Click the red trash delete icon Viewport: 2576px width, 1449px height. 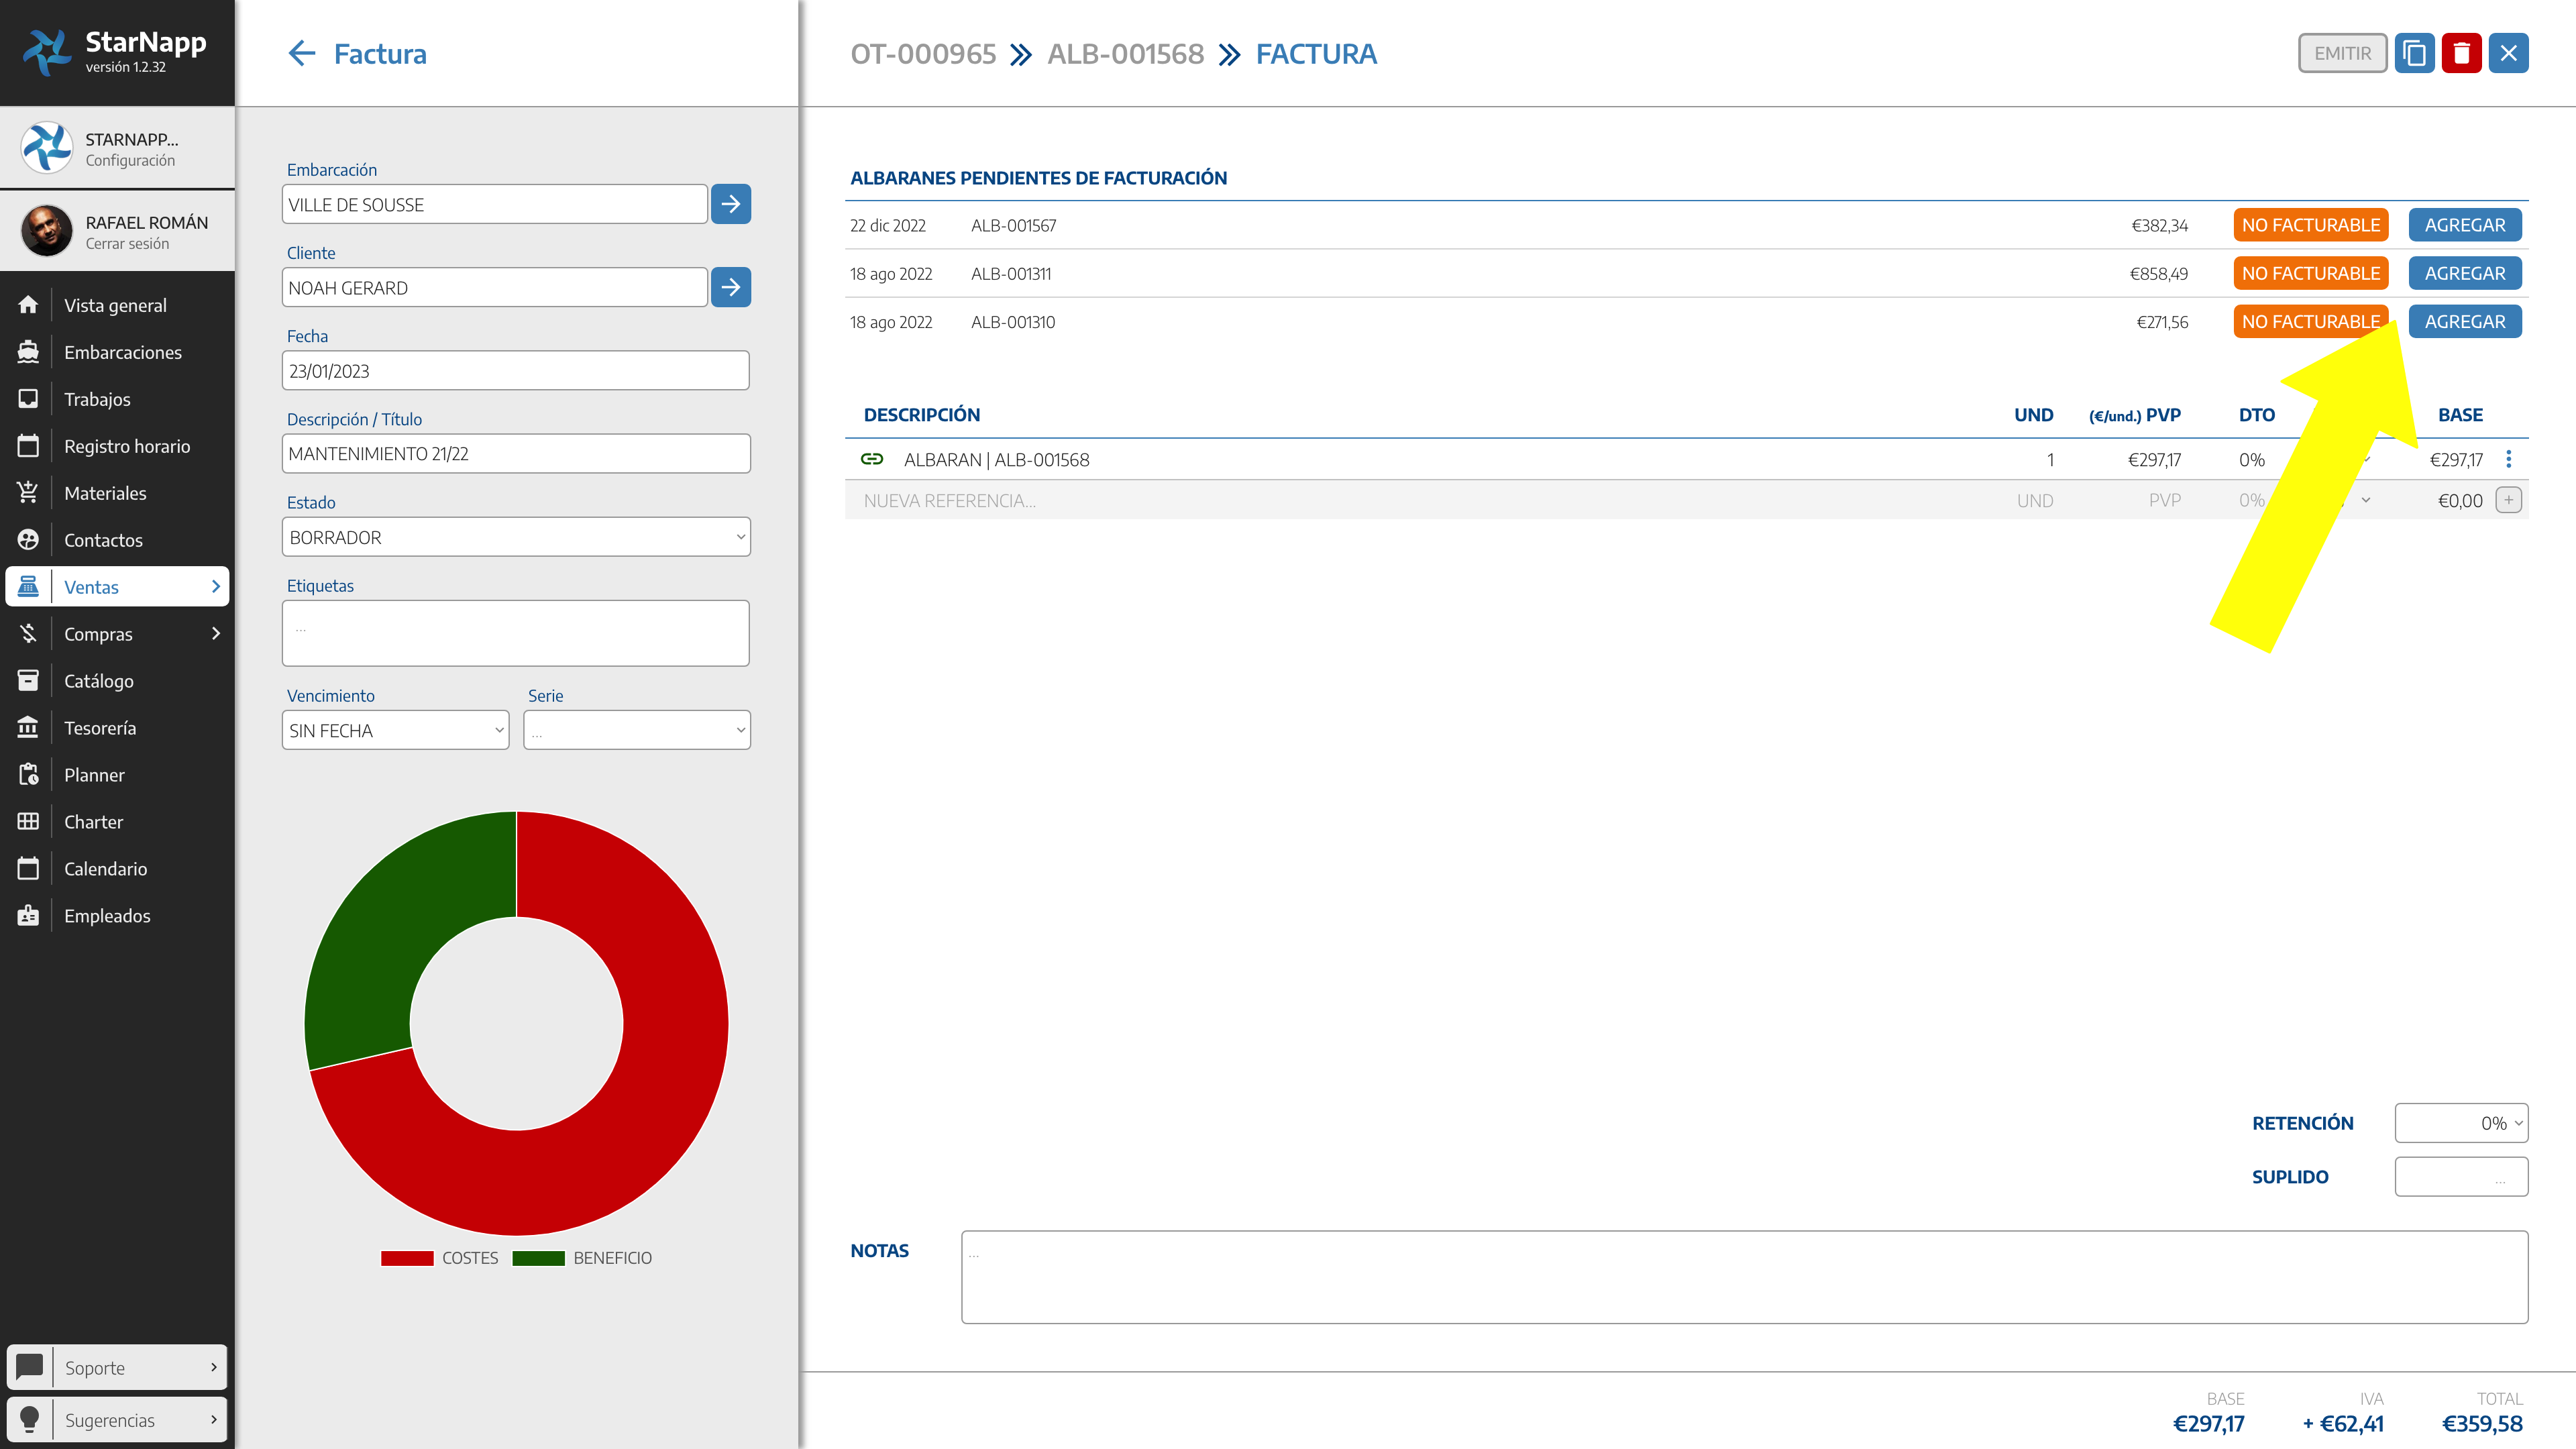[2461, 53]
